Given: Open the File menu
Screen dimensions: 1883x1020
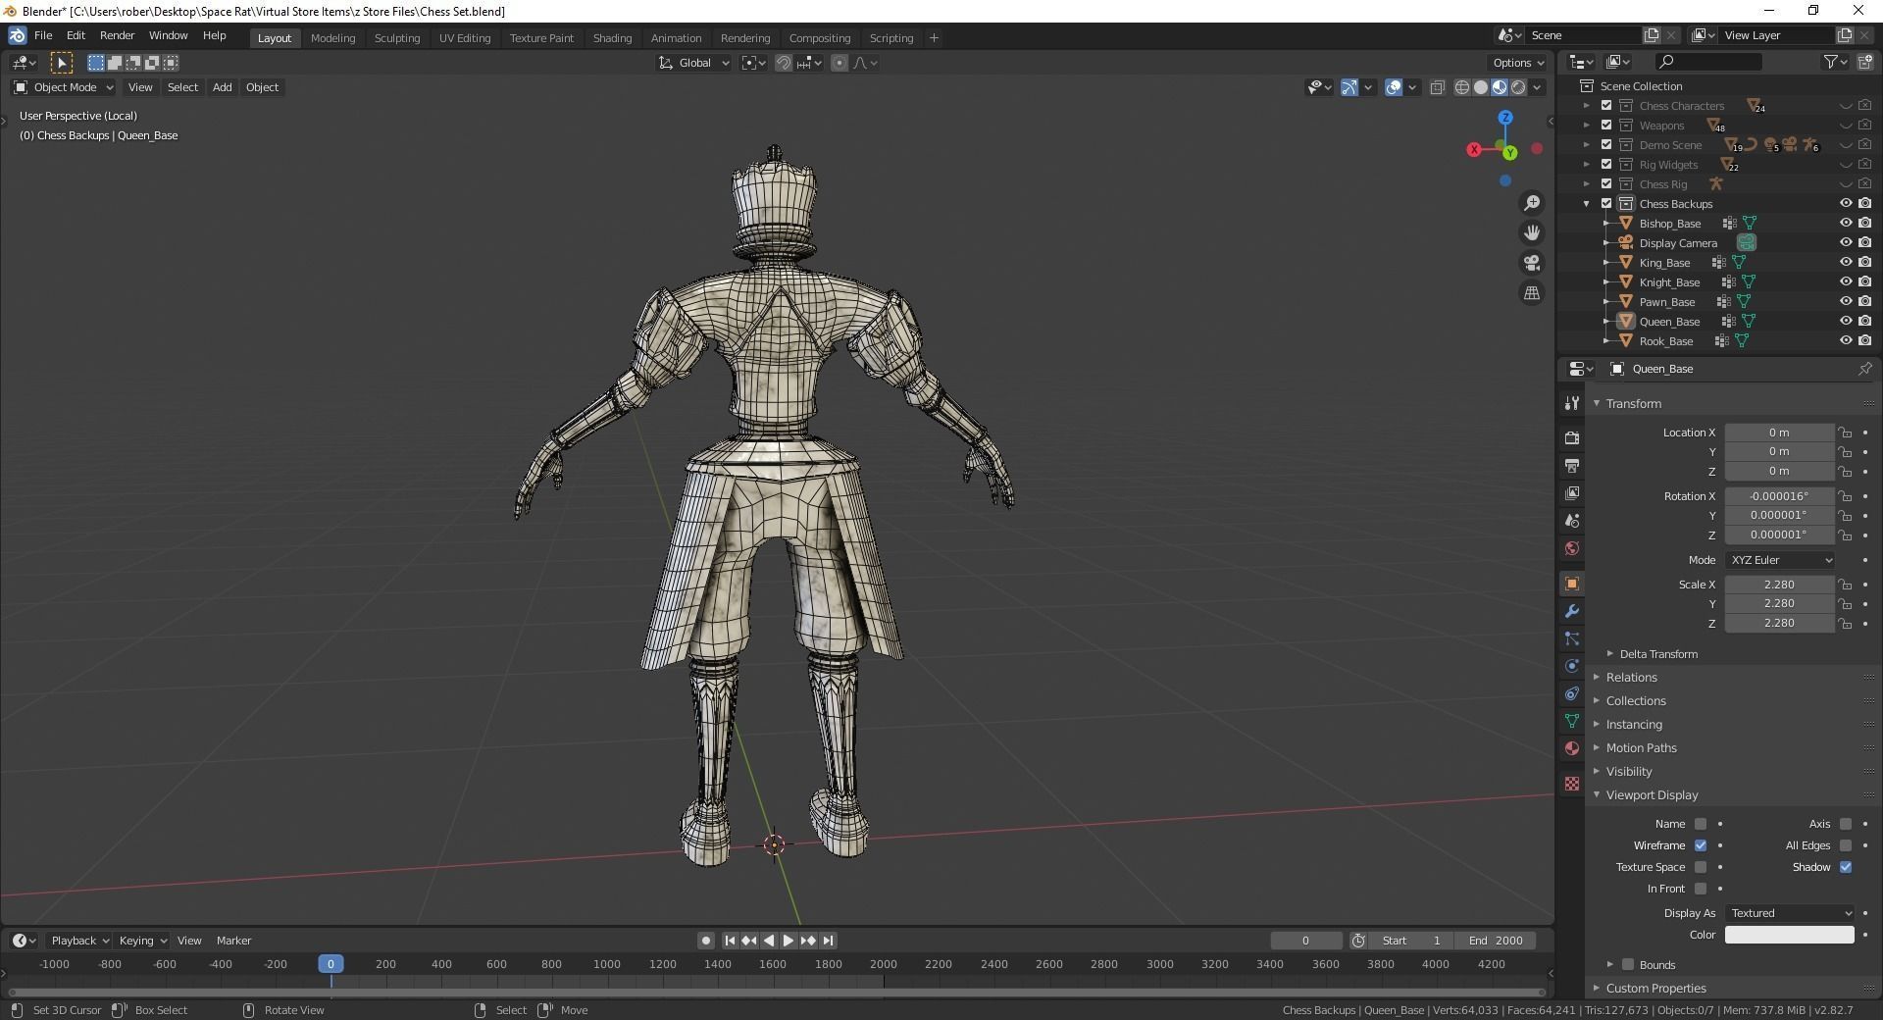Looking at the screenshot, I should (x=43, y=35).
